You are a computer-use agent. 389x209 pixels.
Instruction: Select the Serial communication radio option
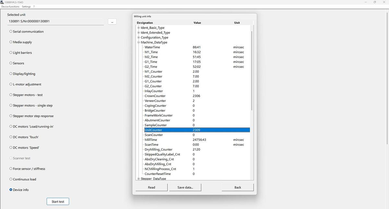11,31
